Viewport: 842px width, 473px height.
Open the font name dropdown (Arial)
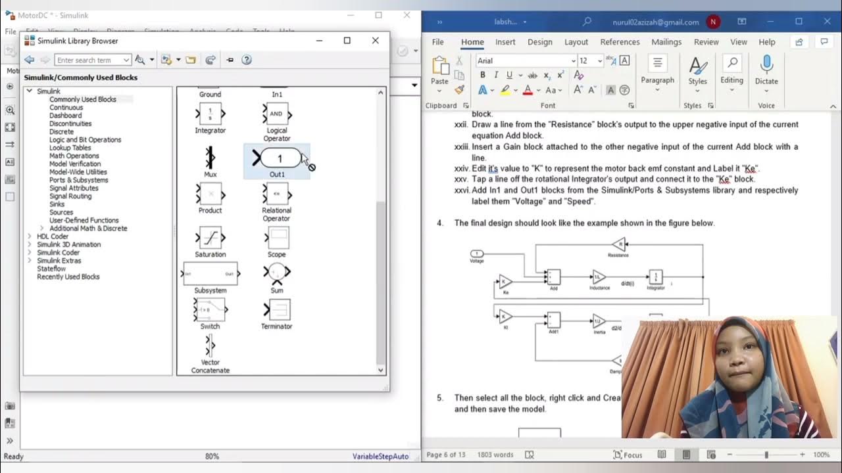click(573, 60)
